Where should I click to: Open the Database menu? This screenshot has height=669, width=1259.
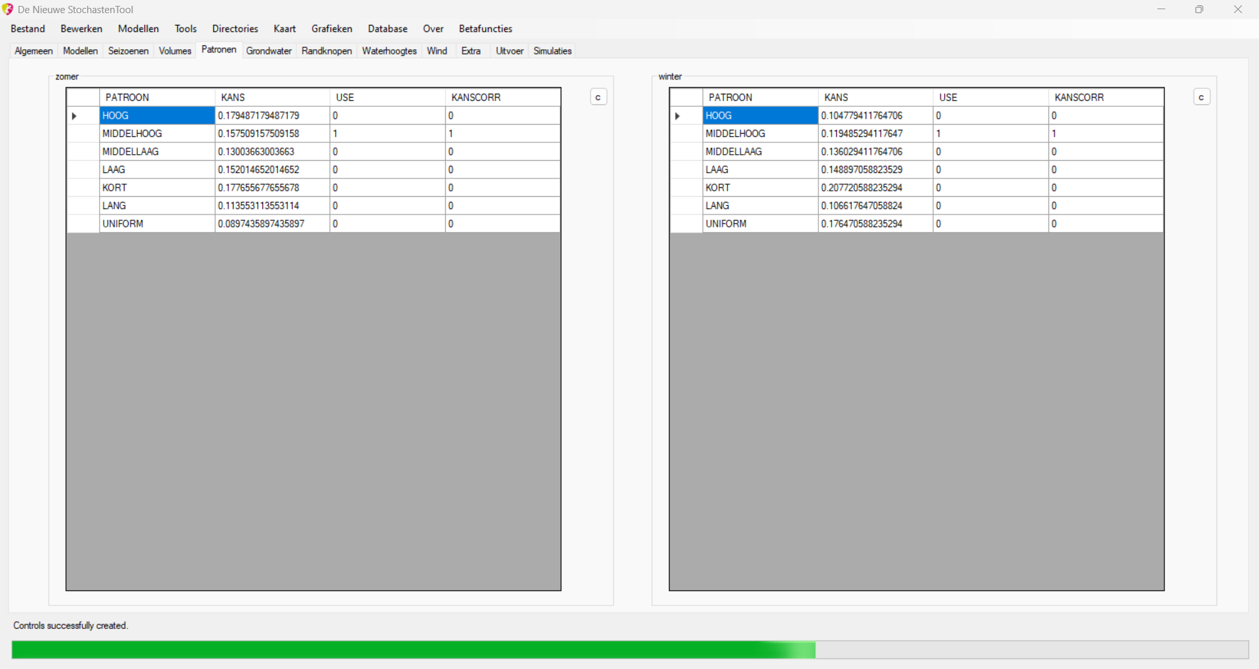(x=388, y=29)
